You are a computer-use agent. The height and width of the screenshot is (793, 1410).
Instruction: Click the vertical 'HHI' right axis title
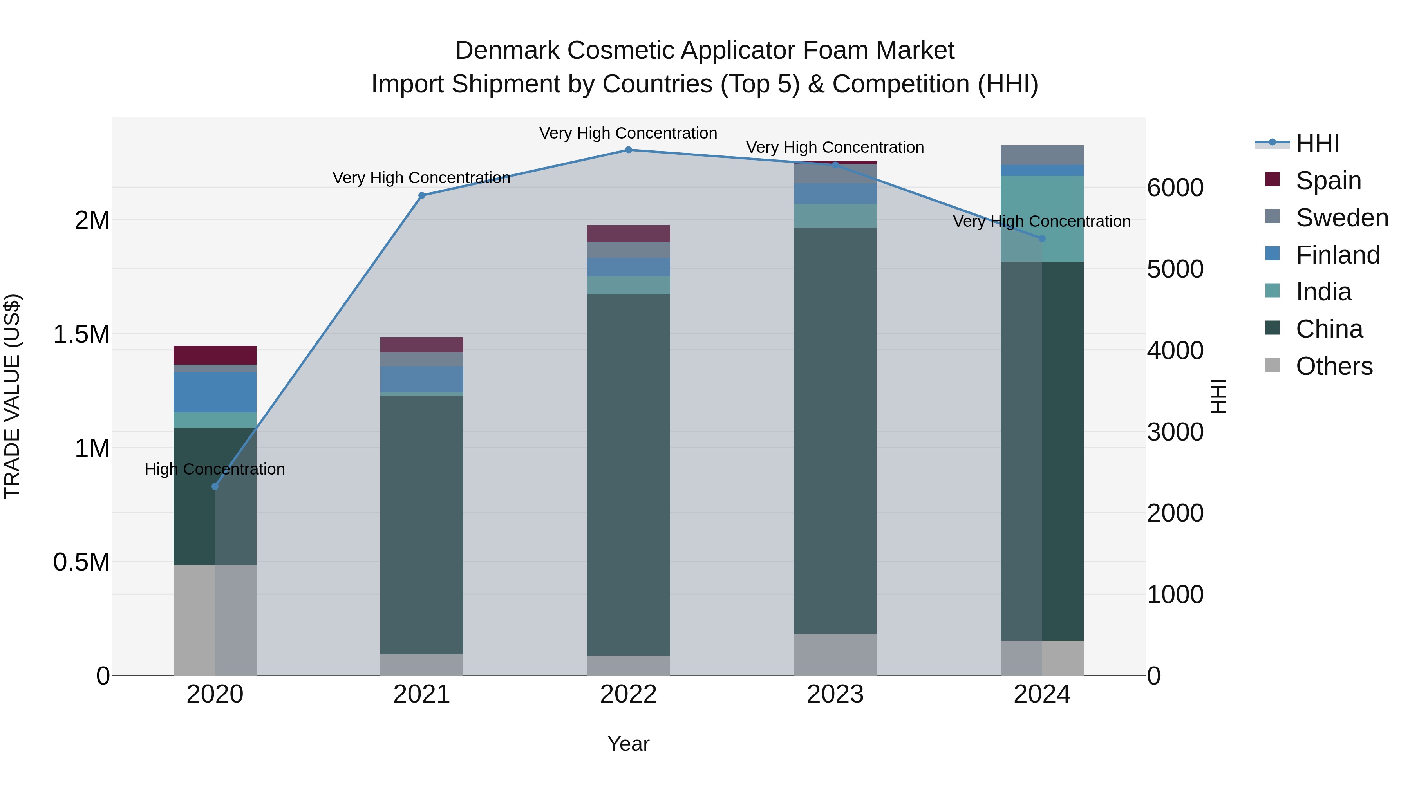point(1218,396)
